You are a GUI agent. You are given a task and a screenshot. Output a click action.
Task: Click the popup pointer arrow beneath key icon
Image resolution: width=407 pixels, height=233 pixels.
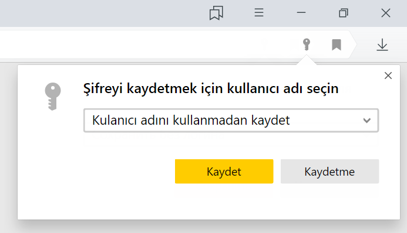pyautogui.click(x=307, y=60)
